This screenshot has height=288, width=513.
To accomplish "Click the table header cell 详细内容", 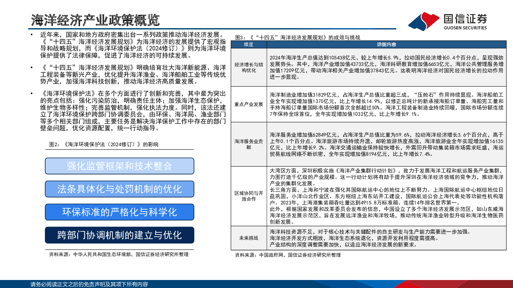I will point(386,44).
